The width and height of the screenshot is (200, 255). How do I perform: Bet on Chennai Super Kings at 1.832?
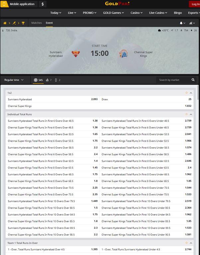100,106
